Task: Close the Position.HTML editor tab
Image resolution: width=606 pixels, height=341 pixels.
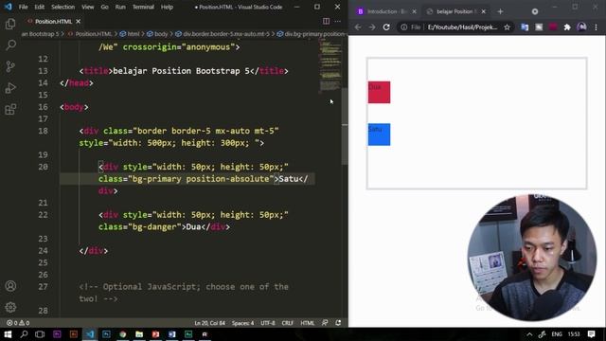Action: [x=78, y=21]
